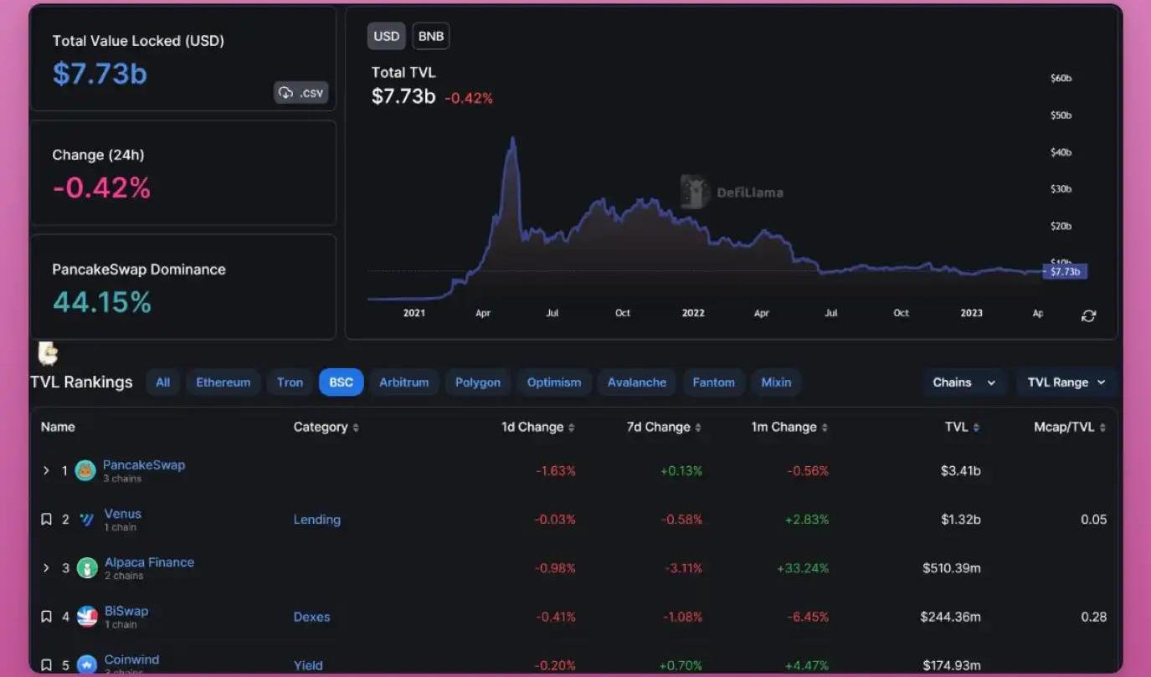Click the $3.41b TVL value

point(960,471)
